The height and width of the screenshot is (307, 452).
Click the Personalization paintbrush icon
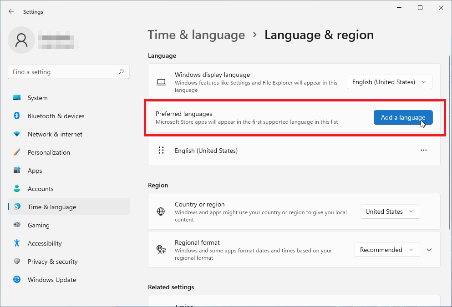pos(17,152)
